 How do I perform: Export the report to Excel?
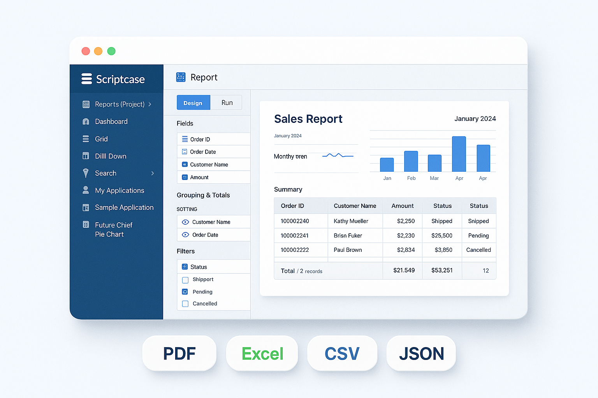coord(262,353)
